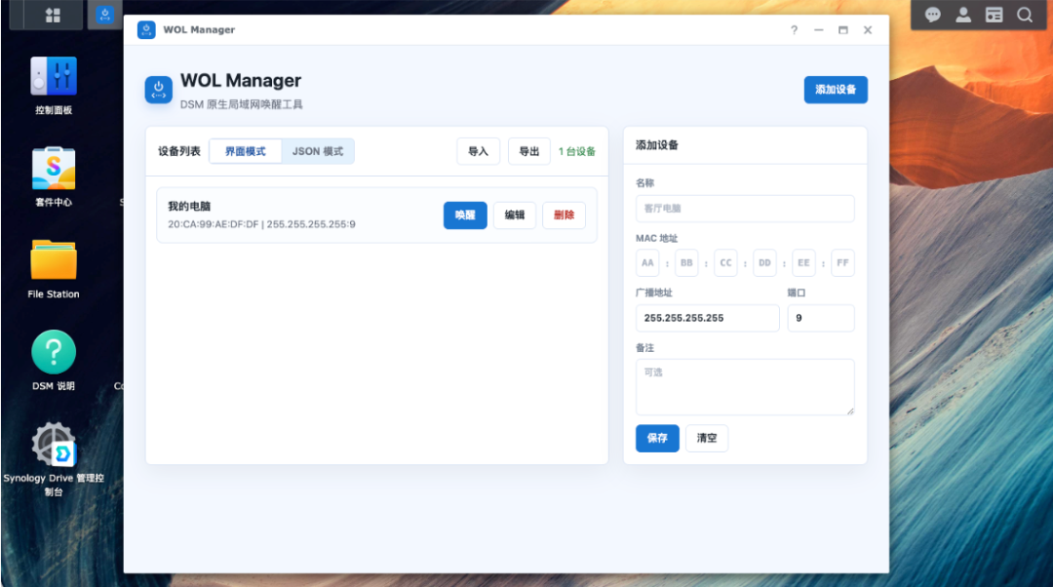Screen dimensions: 1053x587
Task: Delete 我的电脑 using the 删除 button
Action: (x=565, y=215)
